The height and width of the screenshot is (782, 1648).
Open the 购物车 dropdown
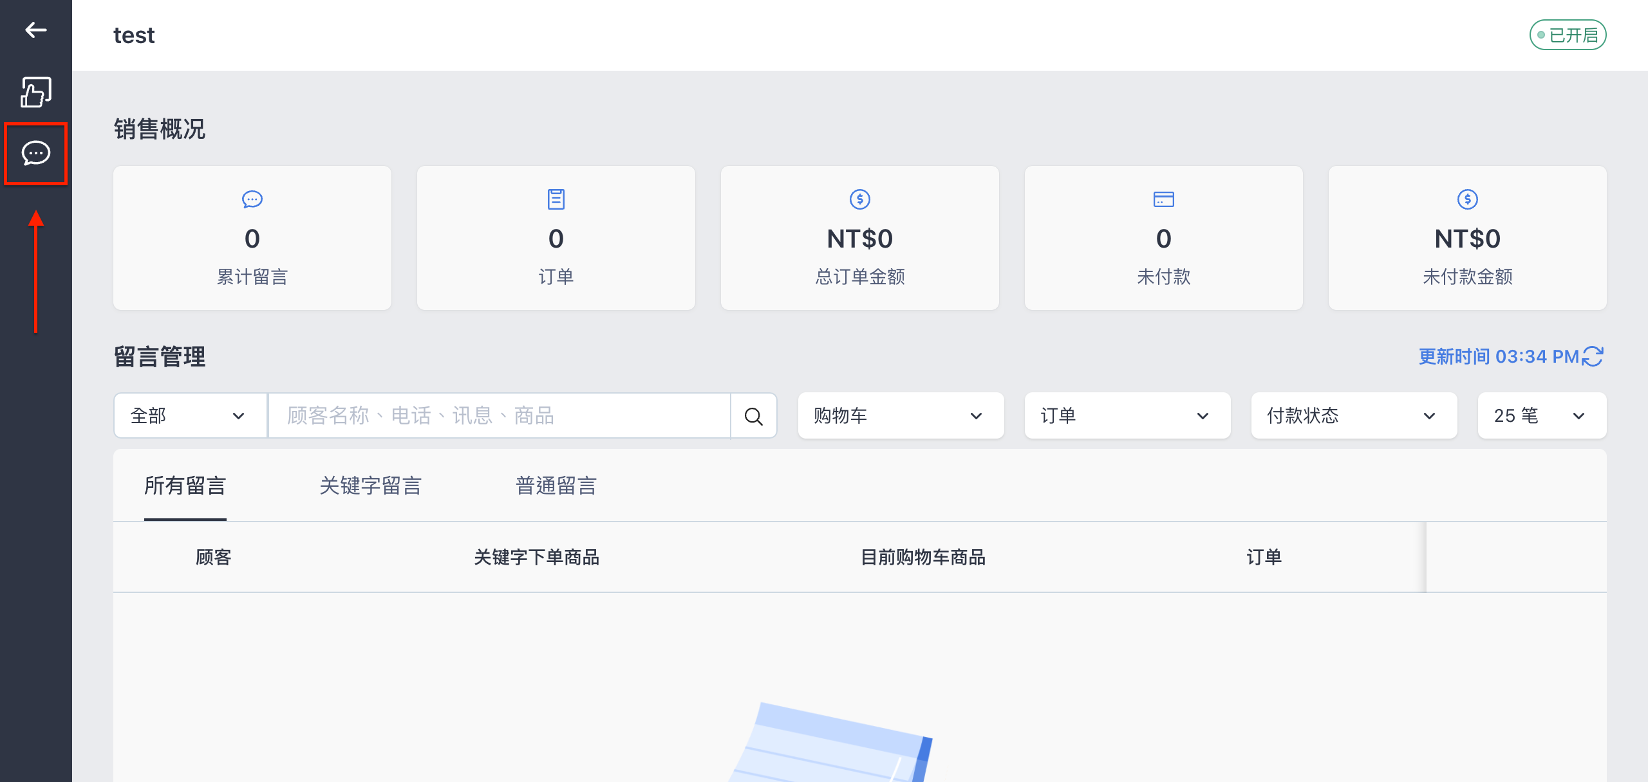pos(901,416)
